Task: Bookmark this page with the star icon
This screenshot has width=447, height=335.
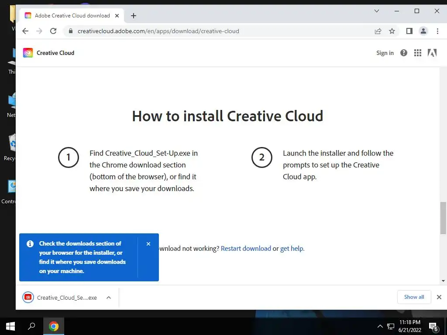Action: point(392,31)
